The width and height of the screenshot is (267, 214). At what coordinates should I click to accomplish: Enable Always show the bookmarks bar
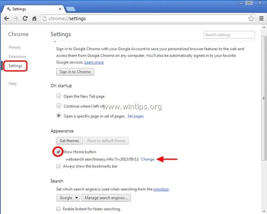click(58, 166)
